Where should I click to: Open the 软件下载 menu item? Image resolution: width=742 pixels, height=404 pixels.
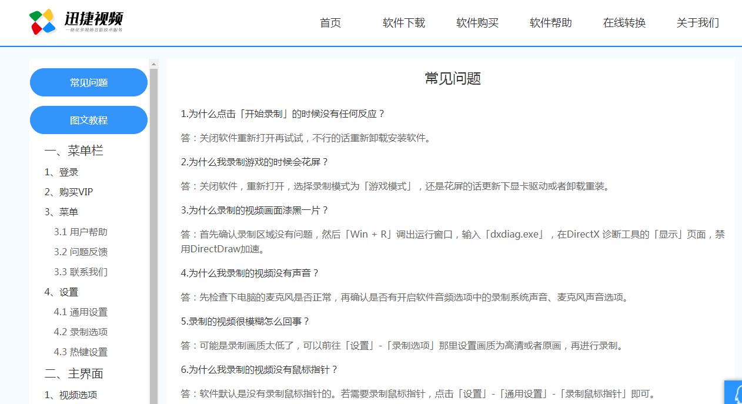coord(404,23)
